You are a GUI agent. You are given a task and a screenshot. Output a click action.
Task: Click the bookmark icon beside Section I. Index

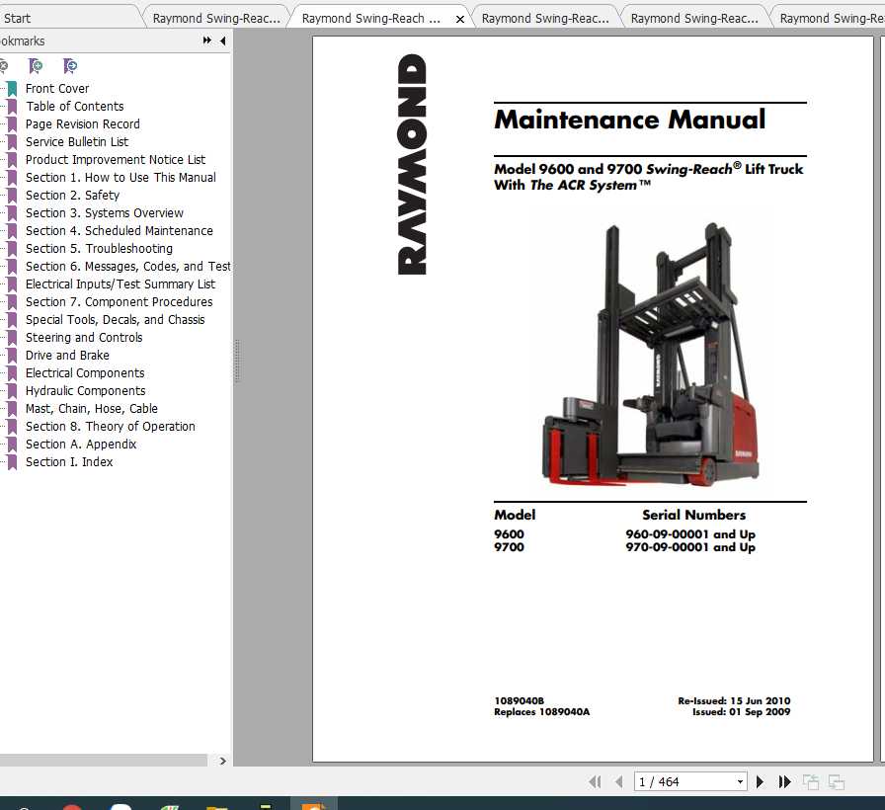pyautogui.click(x=12, y=462)
